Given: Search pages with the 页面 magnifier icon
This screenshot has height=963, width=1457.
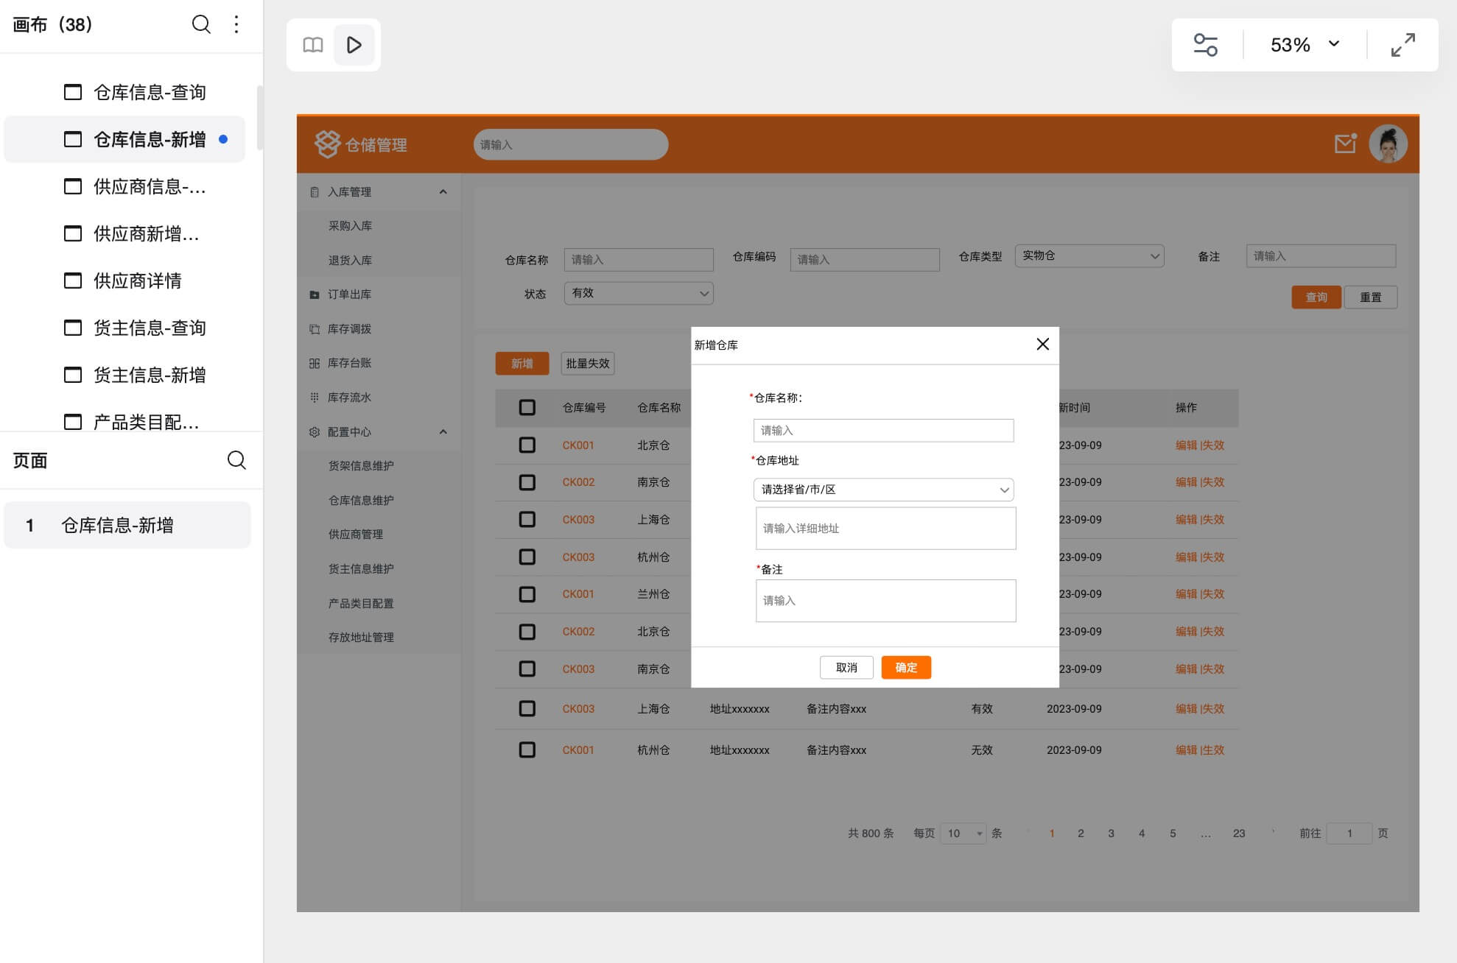Looking at the screenshot, I should pos(236,460).
